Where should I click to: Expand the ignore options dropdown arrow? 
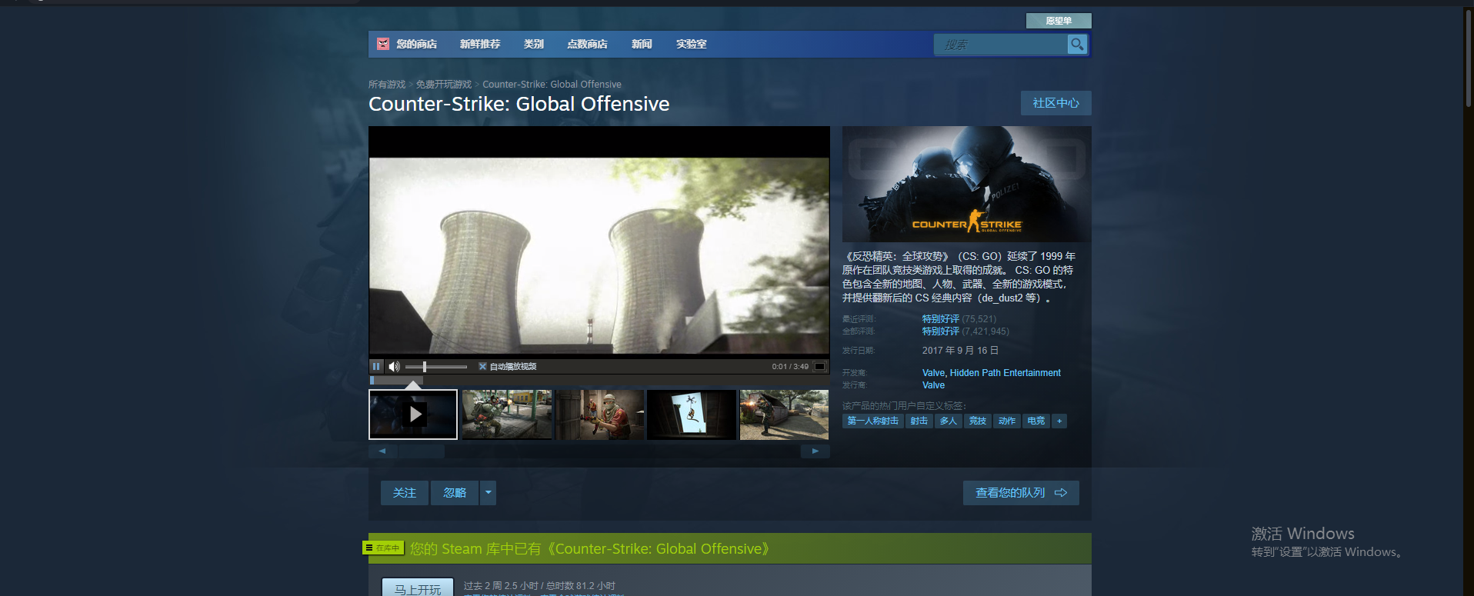(x=488, y=493)
